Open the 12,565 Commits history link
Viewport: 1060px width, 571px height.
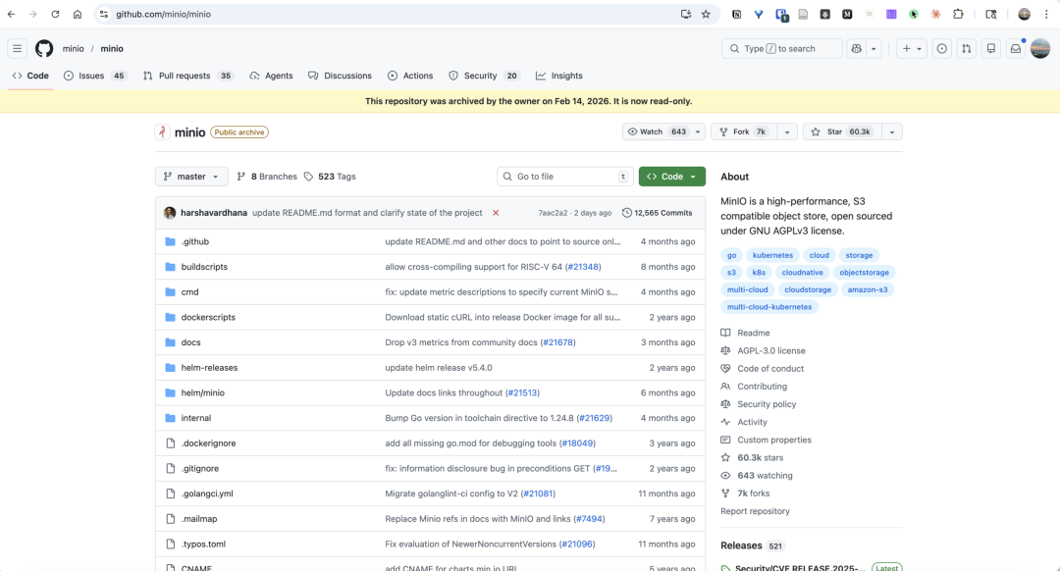tap(658, 213)
